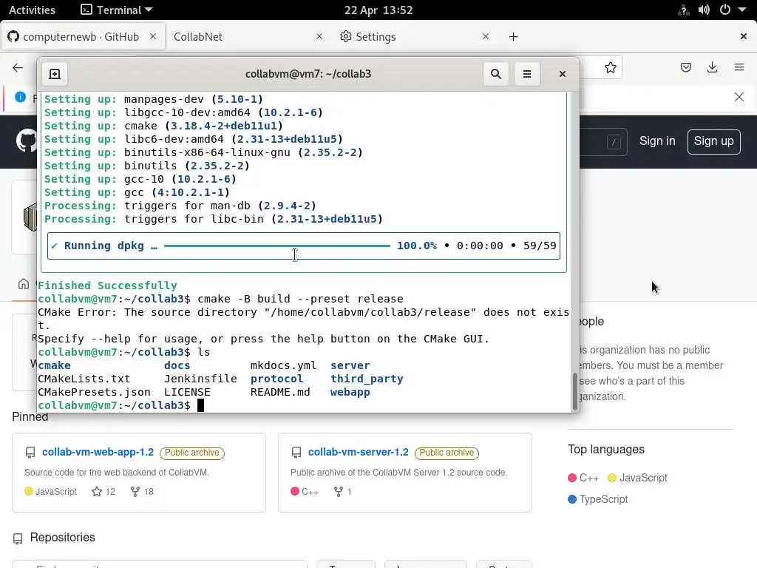
Task: Click the Sign up button
Action: click(x=713, y=141)
